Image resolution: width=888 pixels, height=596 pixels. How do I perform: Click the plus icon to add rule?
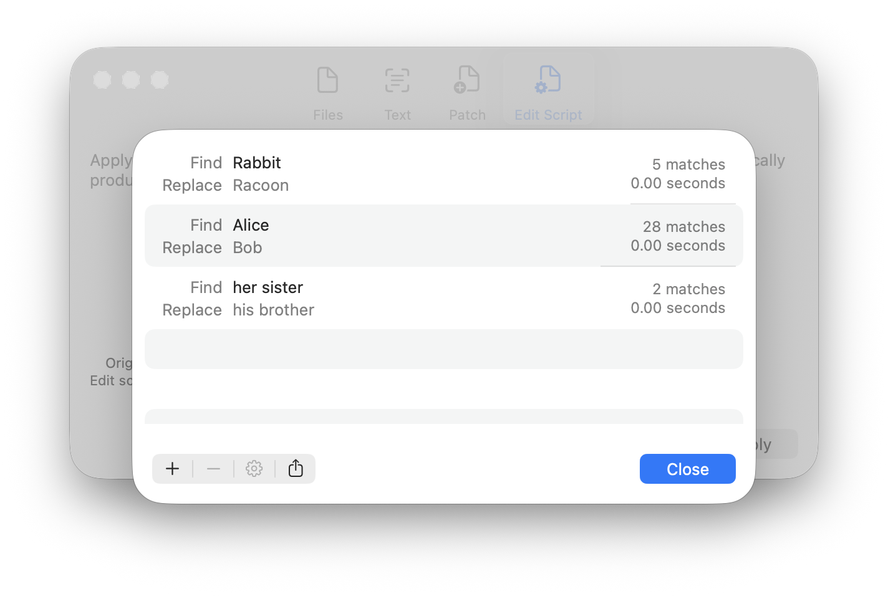(x=173, y=469)
